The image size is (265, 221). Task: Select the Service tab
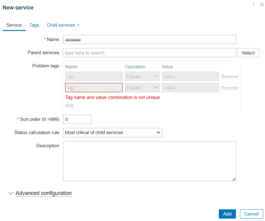[x=14, y=25]
